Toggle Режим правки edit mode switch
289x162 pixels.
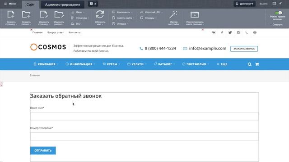[278, 13]
